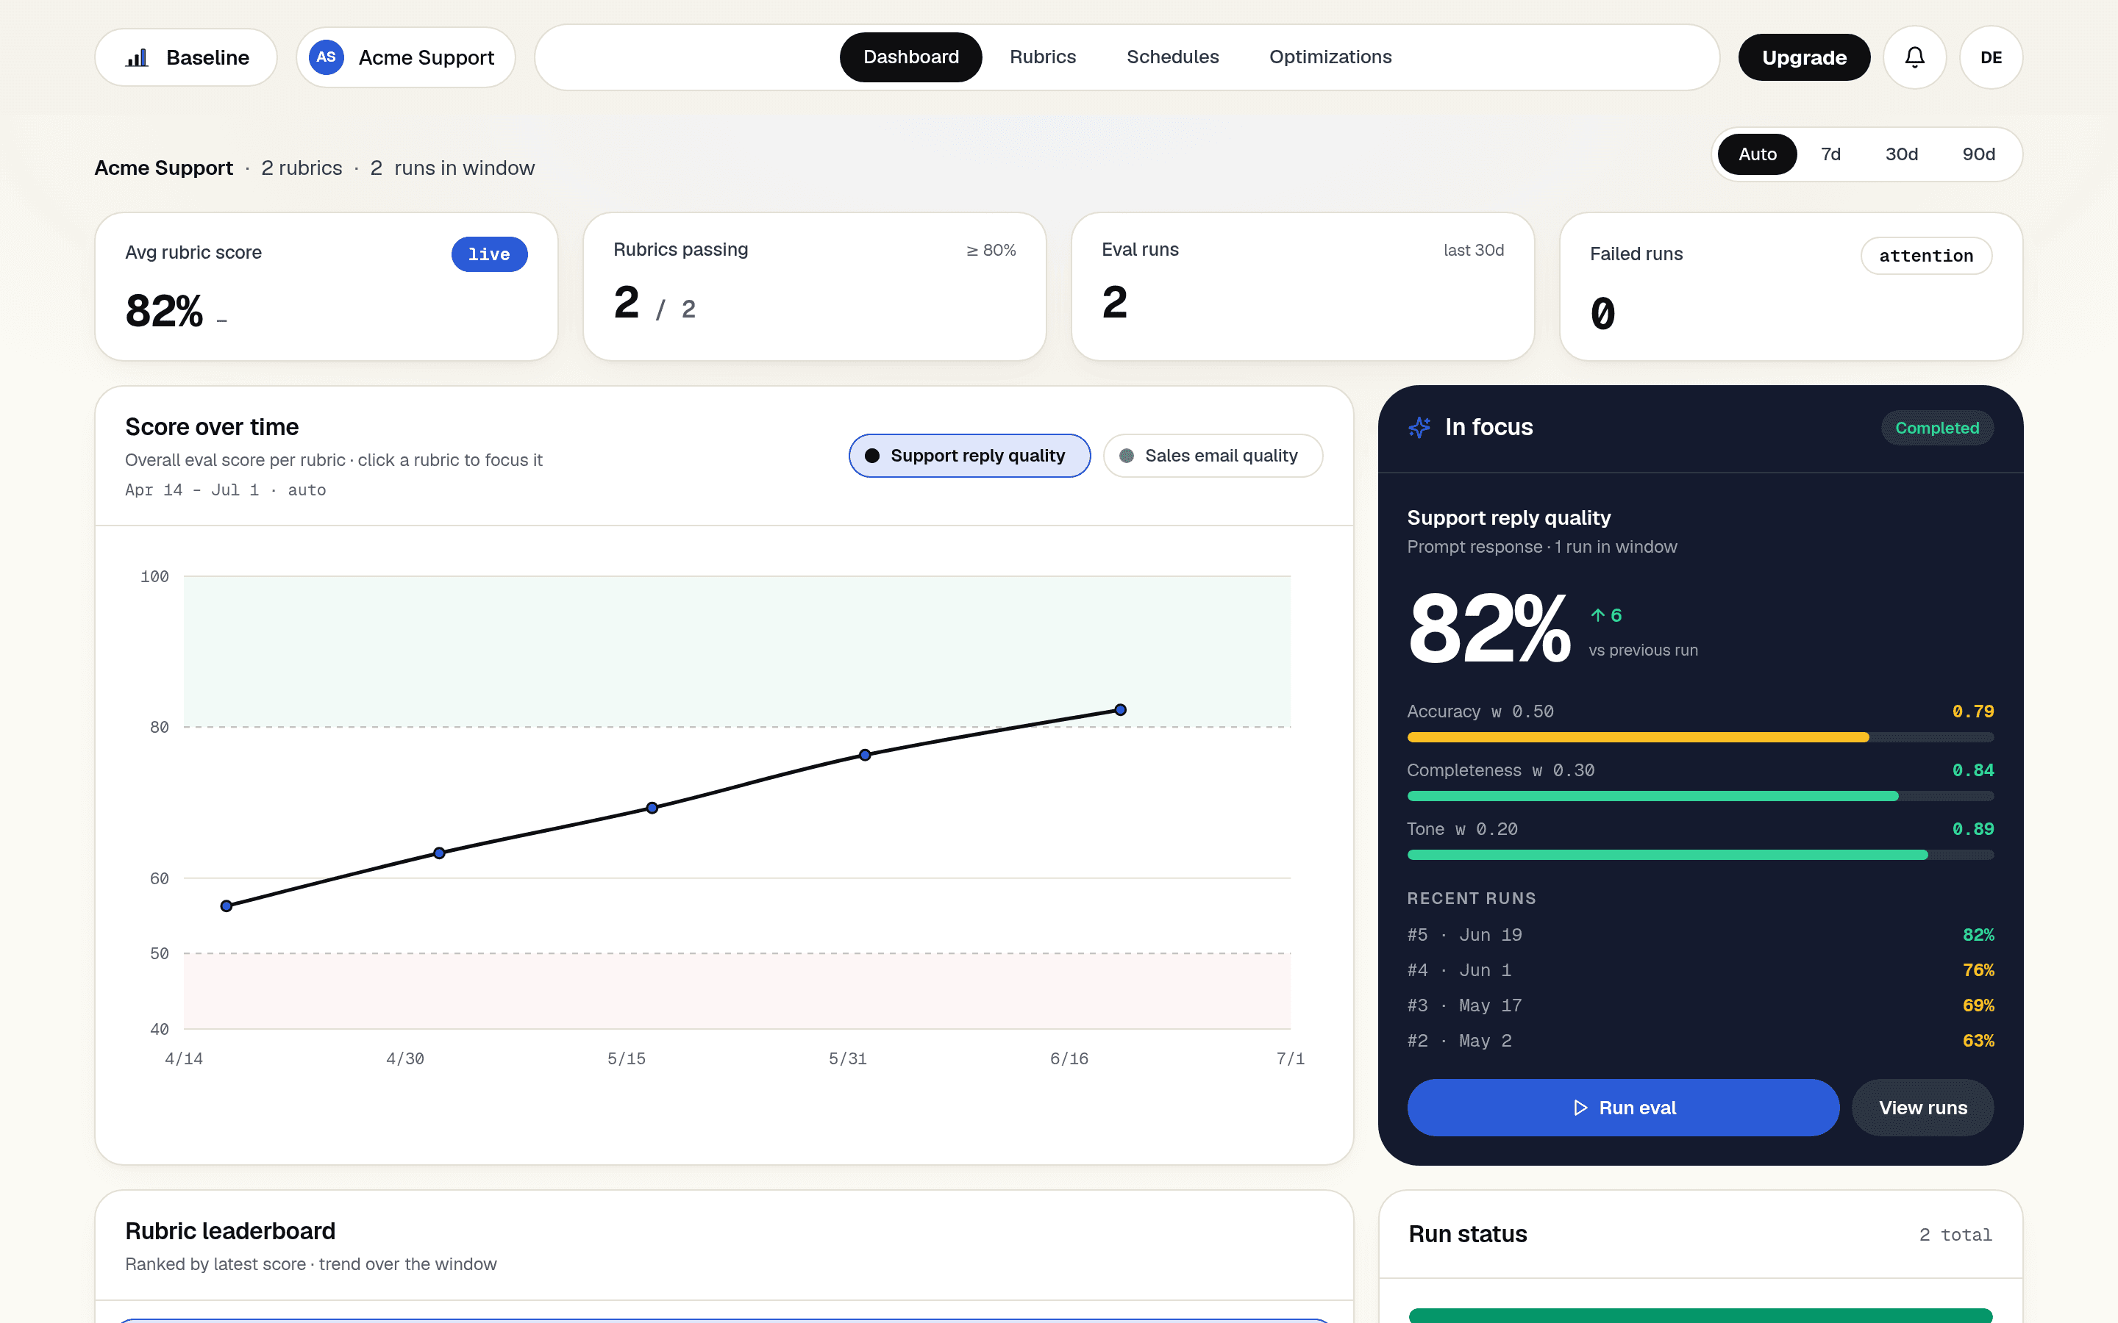Click the Run eval button
Screen dimensions: 2118x1323
coord(1622,1108)
